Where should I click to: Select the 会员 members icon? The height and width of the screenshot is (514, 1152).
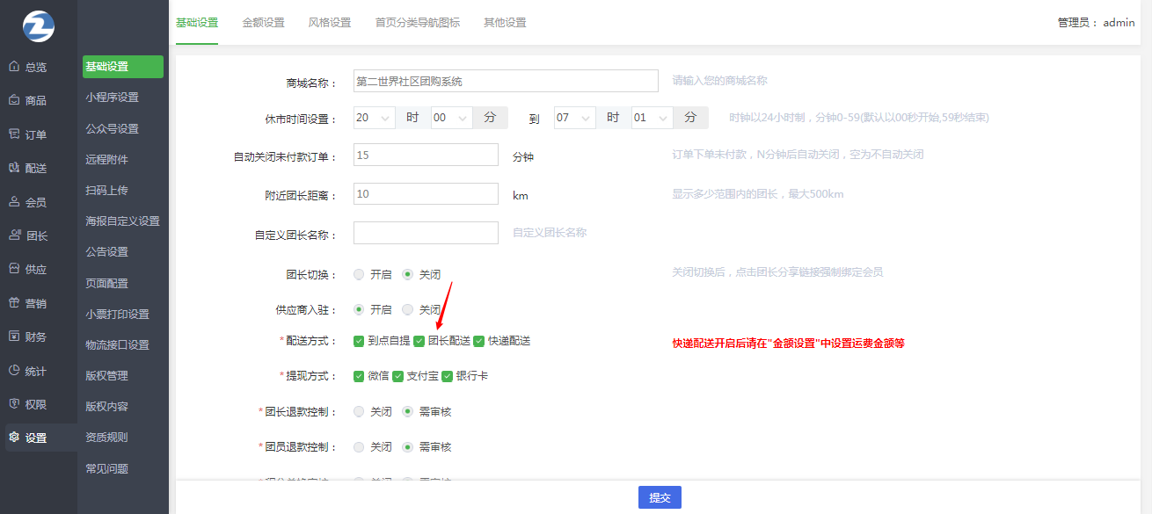point(14,202)
